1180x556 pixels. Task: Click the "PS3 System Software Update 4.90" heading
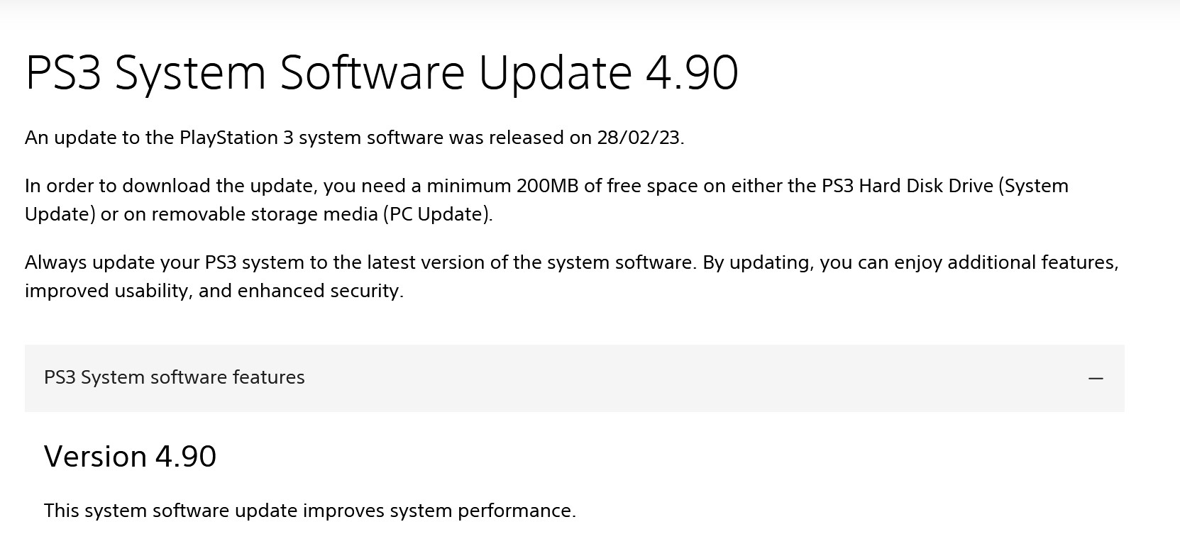[x=381, y=72]
